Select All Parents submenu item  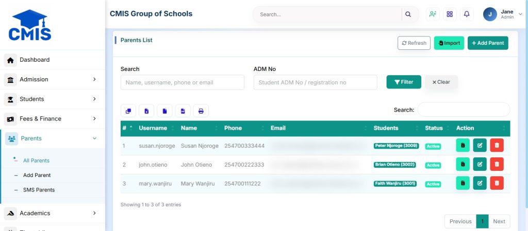36,161
